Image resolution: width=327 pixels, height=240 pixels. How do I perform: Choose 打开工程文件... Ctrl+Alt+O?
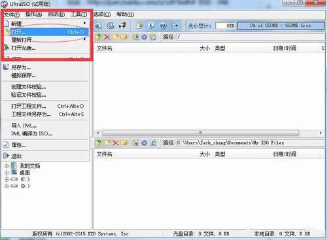[46, 106]
